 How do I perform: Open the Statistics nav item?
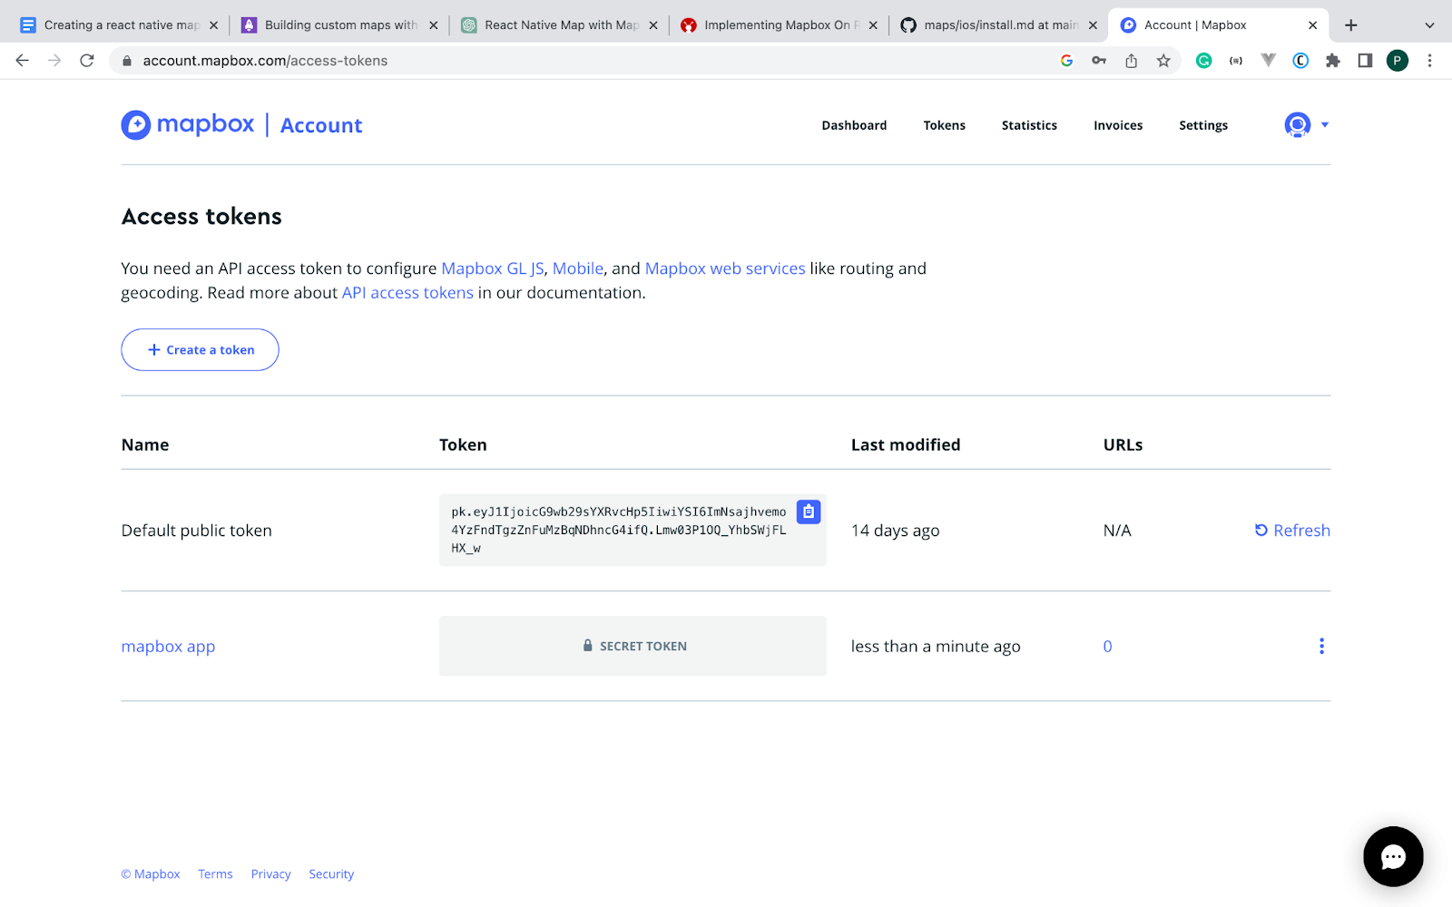1029,125
